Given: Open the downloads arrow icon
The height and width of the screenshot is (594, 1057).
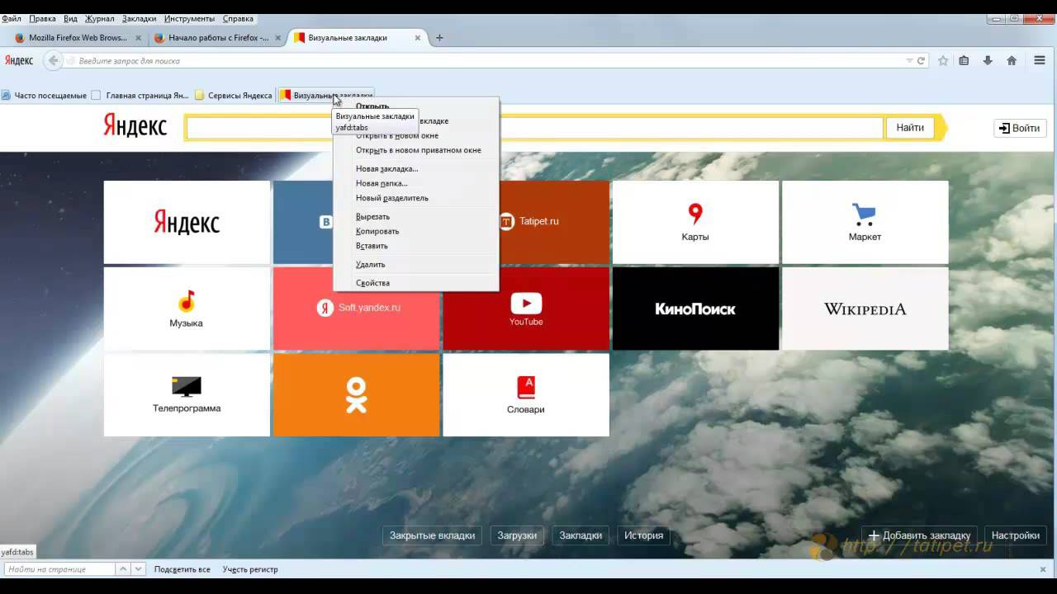Looking at the screenshot, I should click(988, 60).
